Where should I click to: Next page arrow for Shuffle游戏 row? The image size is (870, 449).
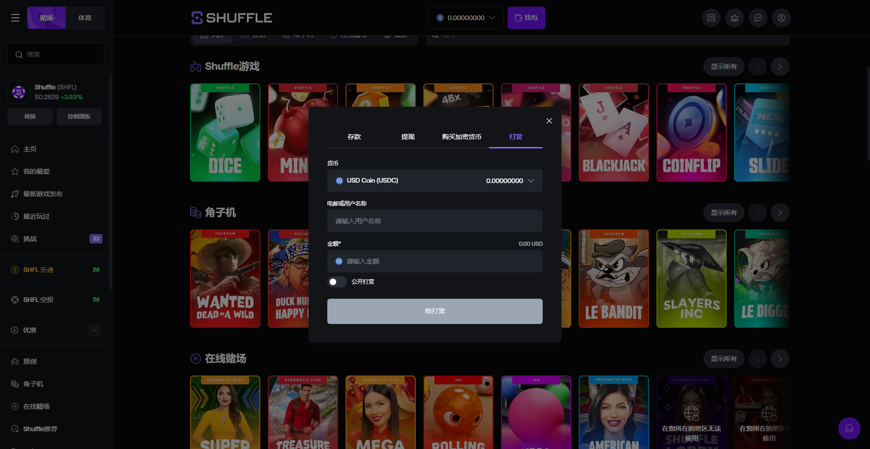(x=780, y=66)
